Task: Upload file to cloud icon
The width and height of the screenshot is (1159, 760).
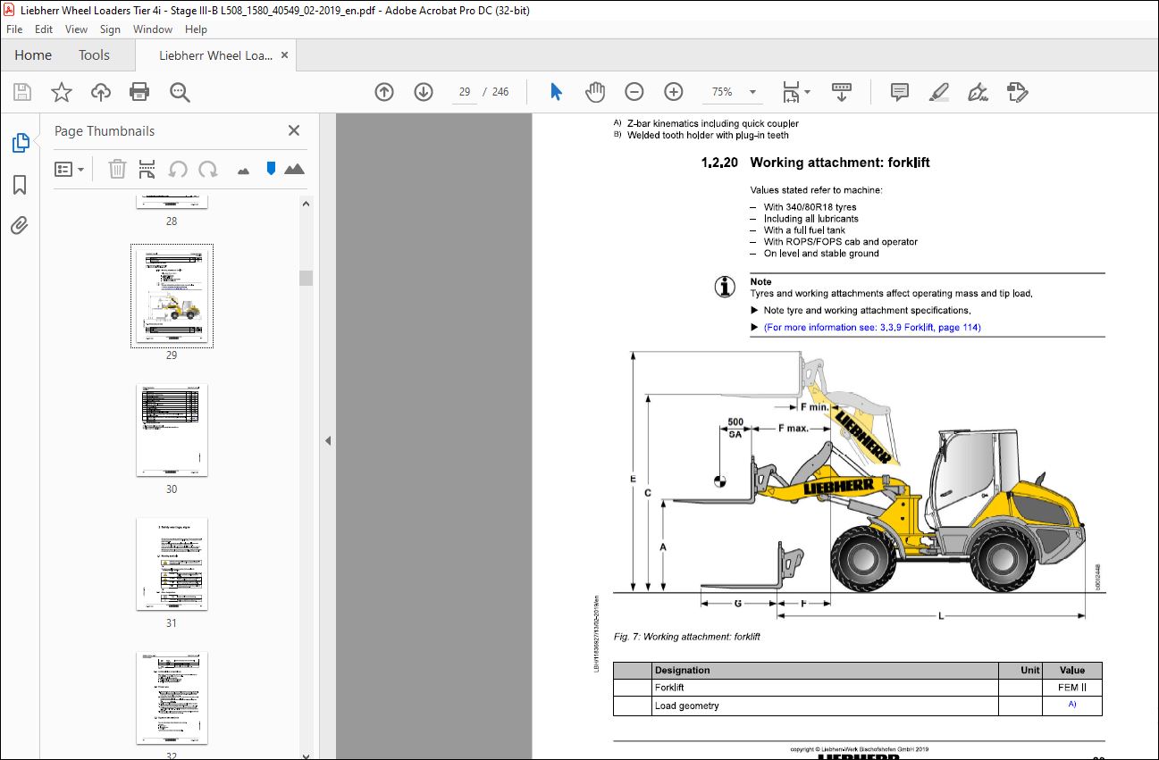Action: 101,92
